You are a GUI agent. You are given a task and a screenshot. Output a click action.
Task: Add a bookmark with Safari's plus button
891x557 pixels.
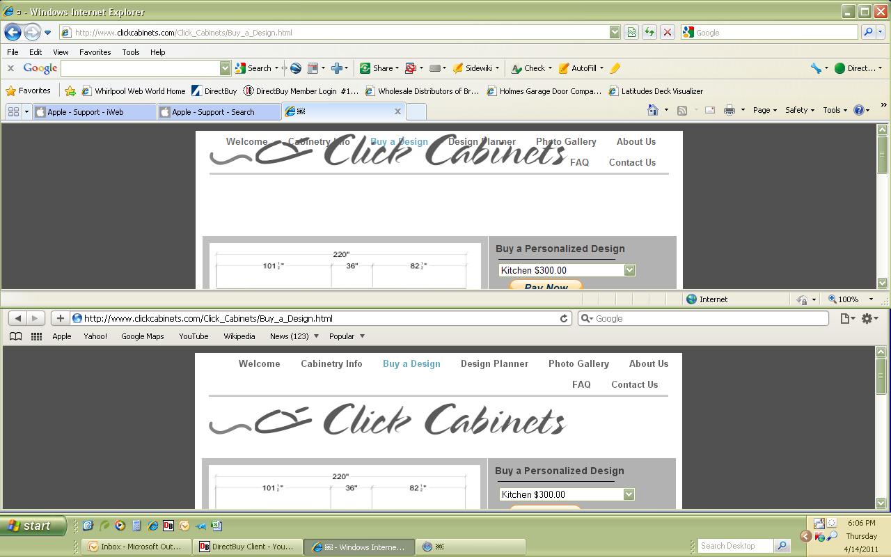pyautogui.click(x=60, y=318)
